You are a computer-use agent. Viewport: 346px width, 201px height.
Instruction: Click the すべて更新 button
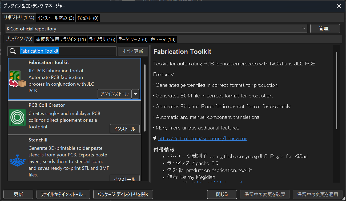(x=133, y=51)
